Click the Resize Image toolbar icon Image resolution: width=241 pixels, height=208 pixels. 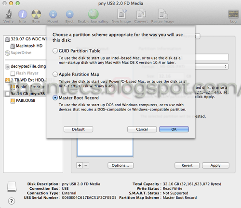(163, 14)
